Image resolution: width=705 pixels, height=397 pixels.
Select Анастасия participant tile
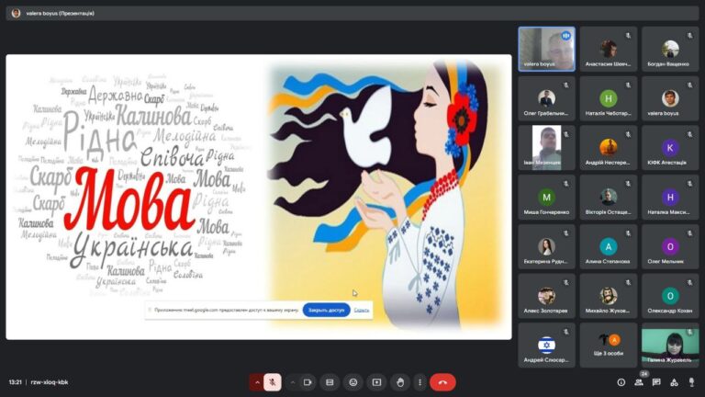click(608, 49)
